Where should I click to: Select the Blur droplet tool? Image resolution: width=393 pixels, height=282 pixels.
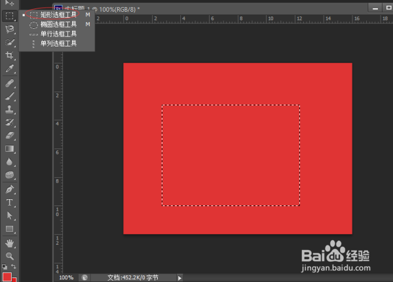click(x=10, y=162)
